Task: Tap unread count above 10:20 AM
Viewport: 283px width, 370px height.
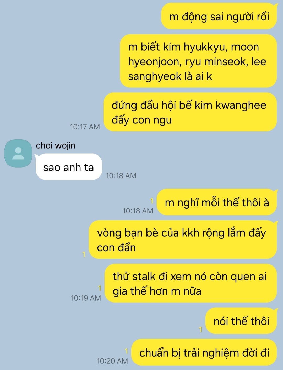Action: tap(126, 351)
